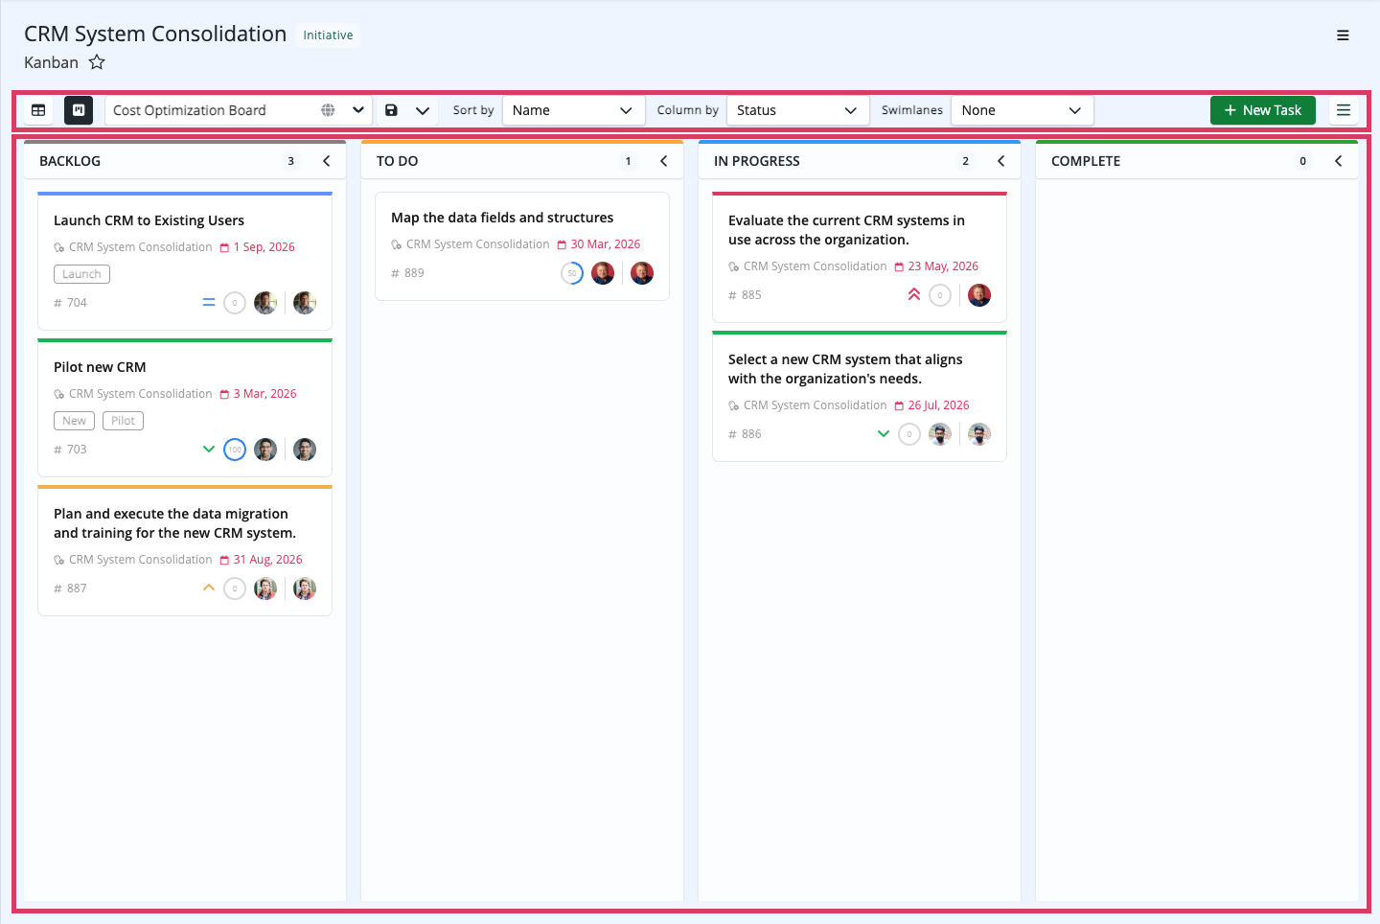The image size is (1380, 924).
Task: Click the save board icon
Action: (391, 110)
